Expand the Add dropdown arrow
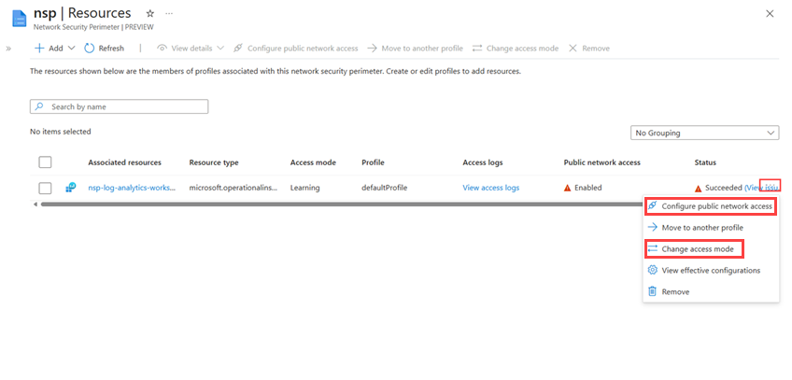Viewport: 792px width, 380px height. click(72, 48)
